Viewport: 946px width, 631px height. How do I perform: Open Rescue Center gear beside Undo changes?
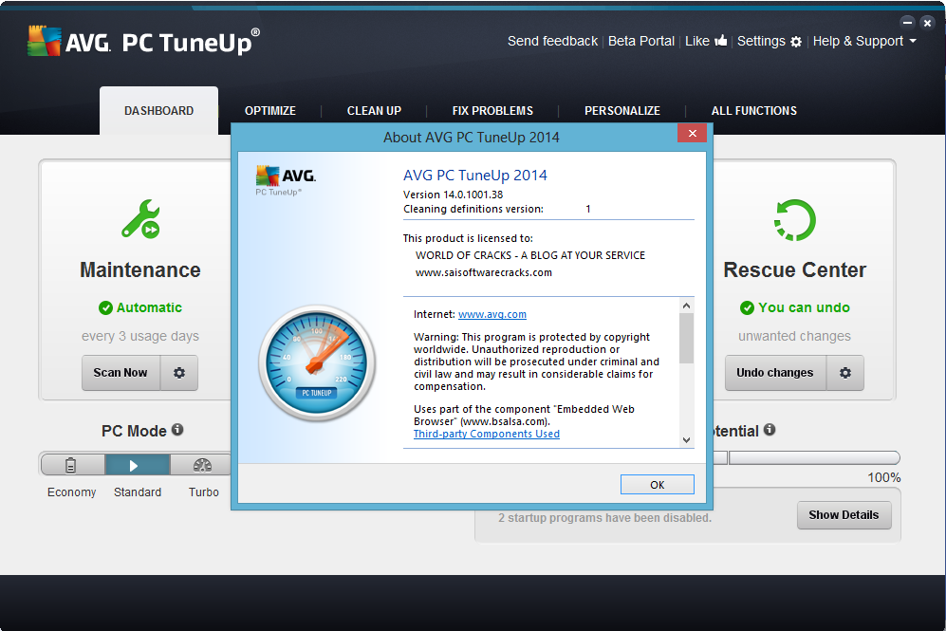pos(845,373)
